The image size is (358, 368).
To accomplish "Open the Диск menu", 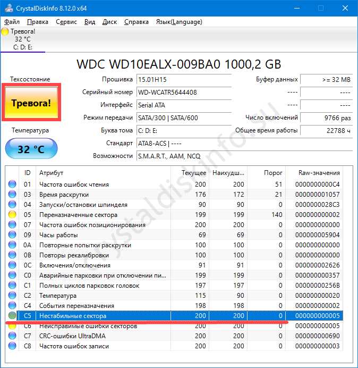I will (x=109, y=22).
